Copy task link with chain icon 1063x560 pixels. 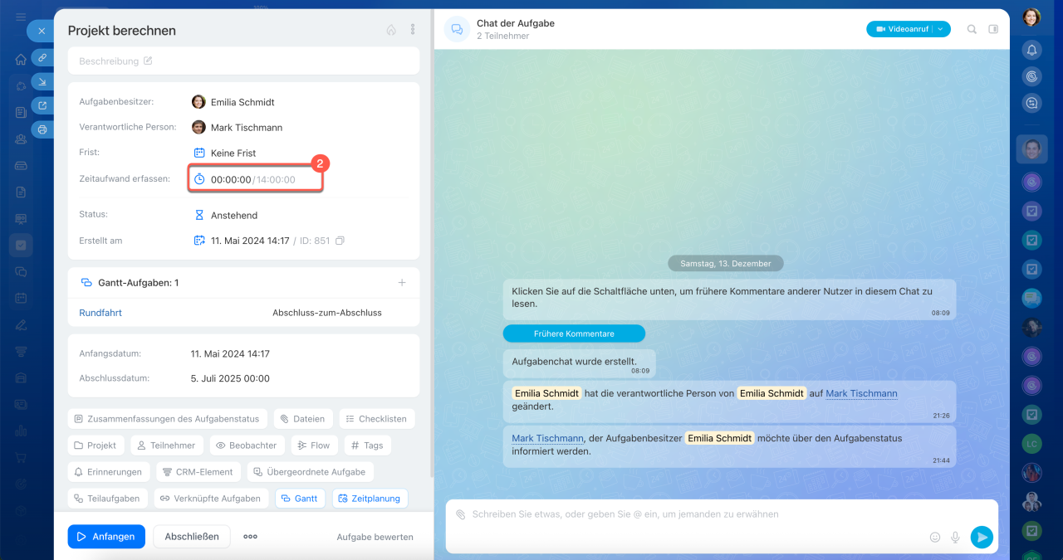[42, 57]
